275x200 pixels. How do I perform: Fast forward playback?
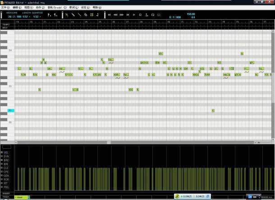(x=122, y=15)
